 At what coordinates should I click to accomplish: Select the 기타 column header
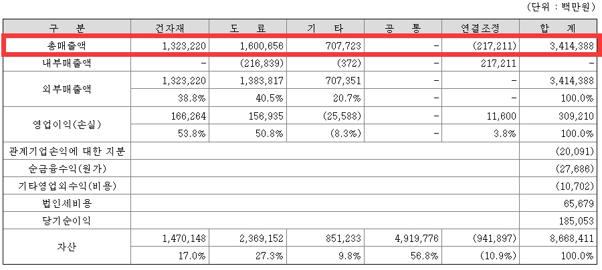click(324, 29)
